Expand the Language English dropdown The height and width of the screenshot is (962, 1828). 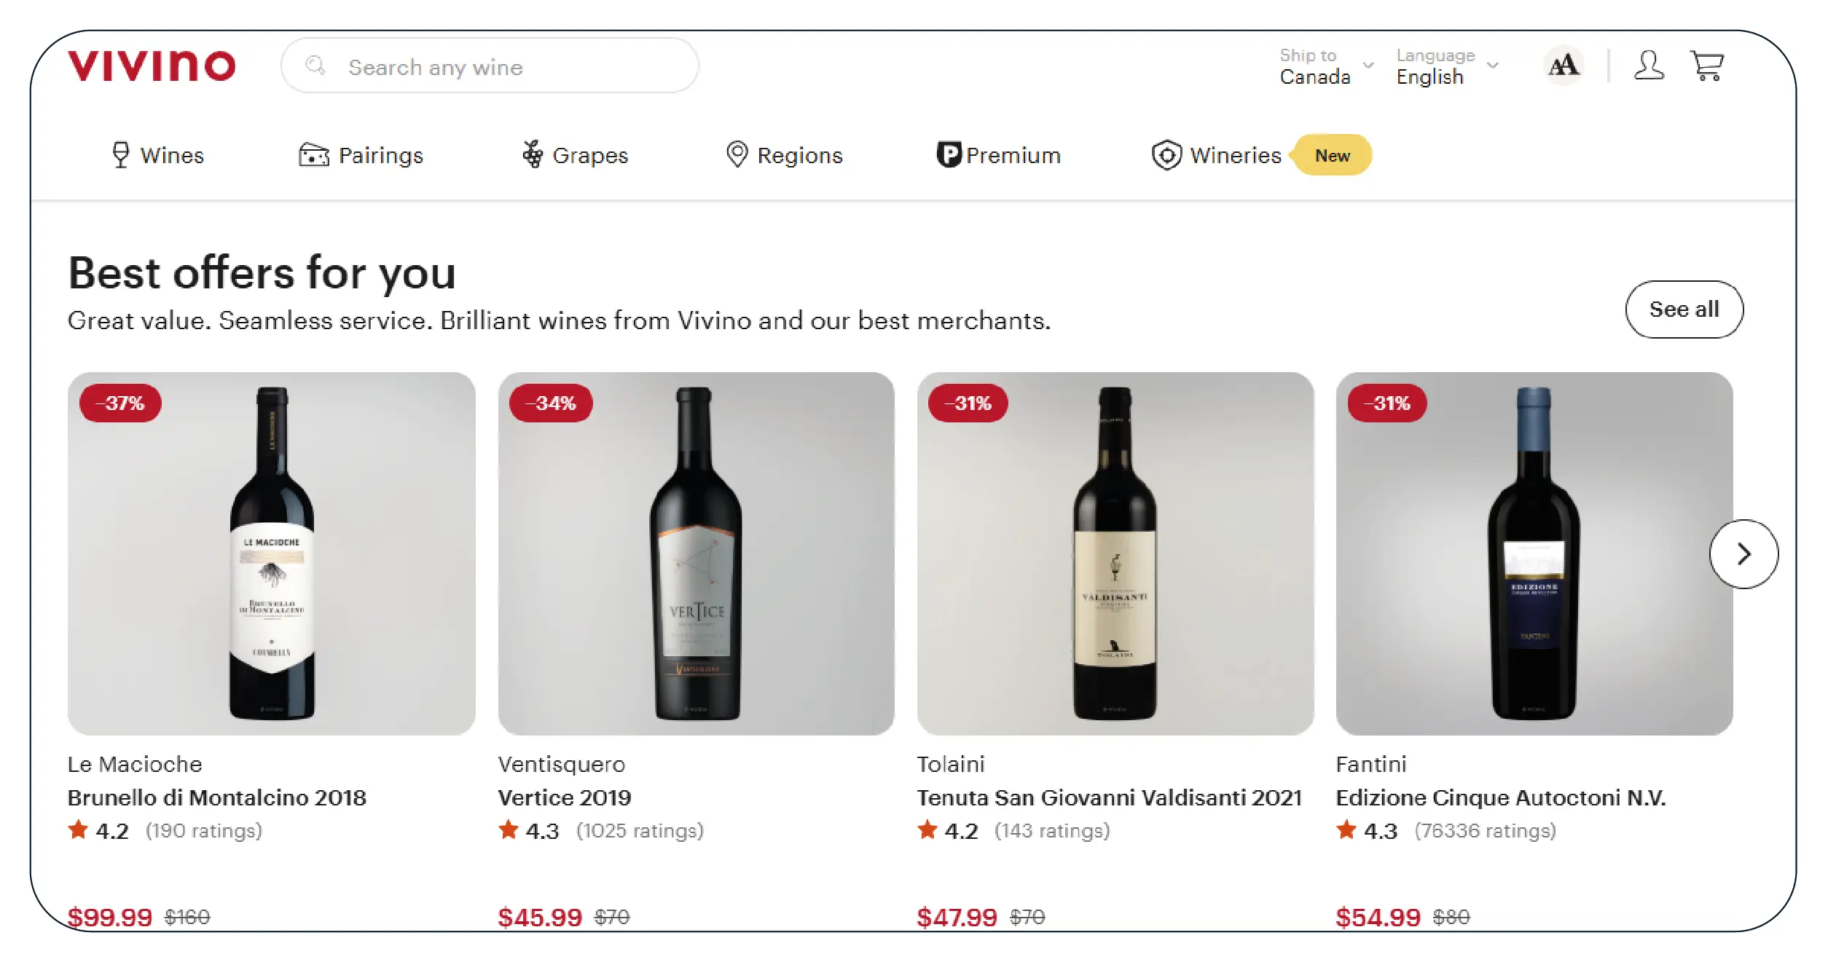(x=1446, y=66)
